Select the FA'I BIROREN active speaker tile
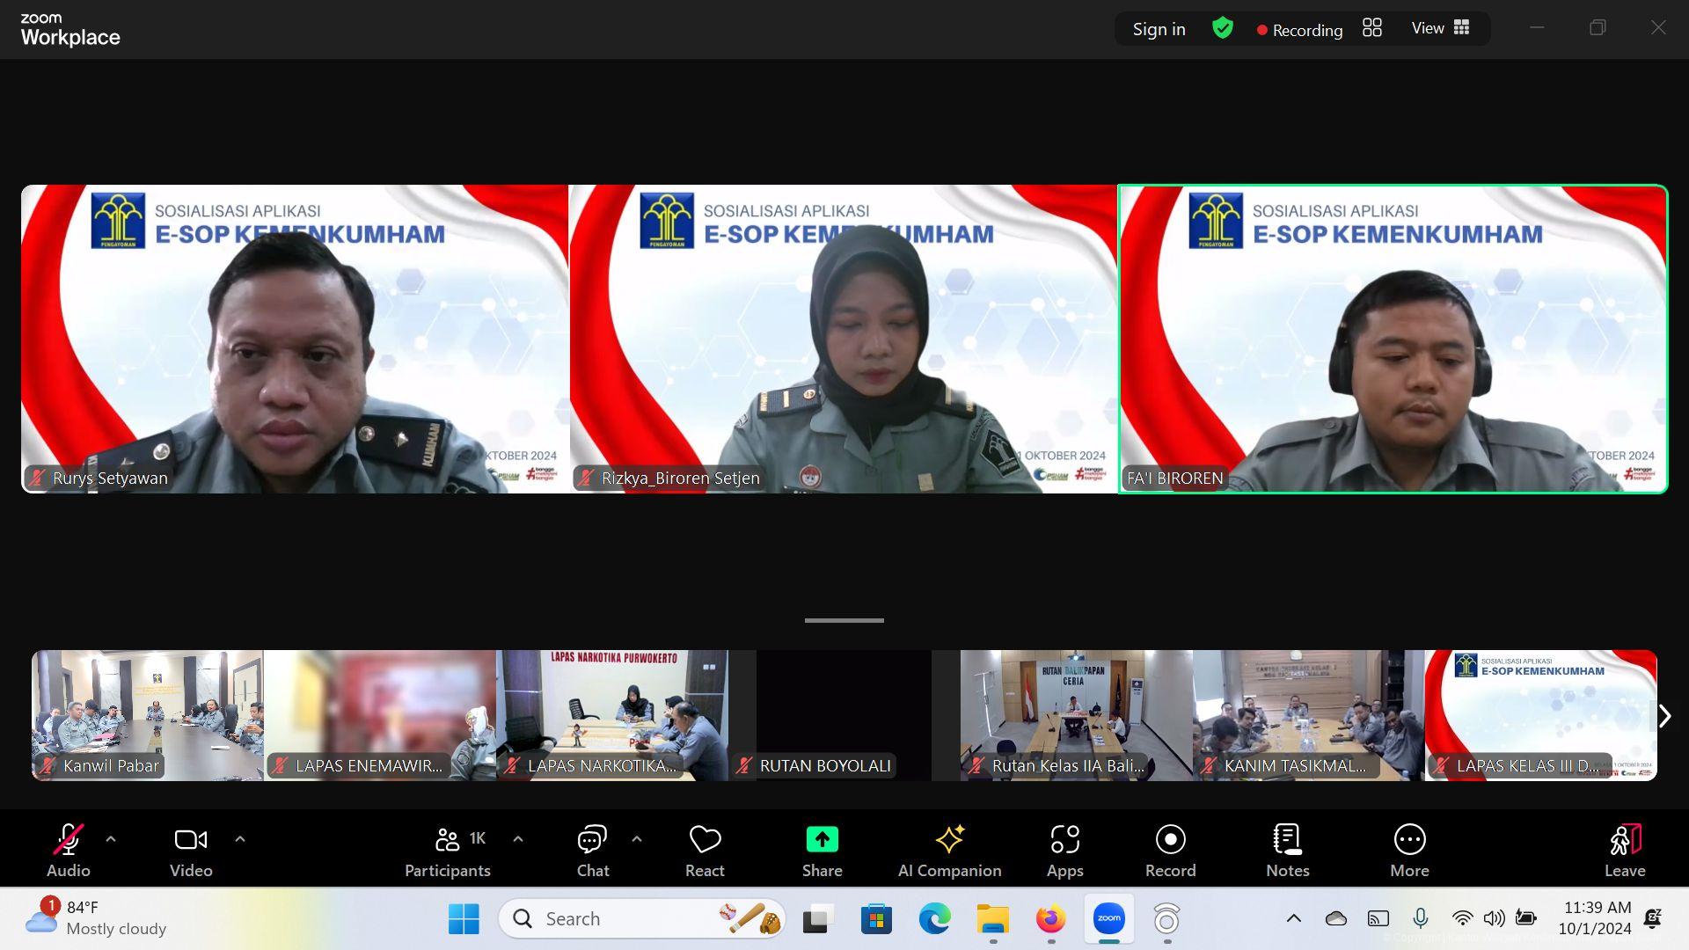1689x950 pixels. coord(1393,339)
